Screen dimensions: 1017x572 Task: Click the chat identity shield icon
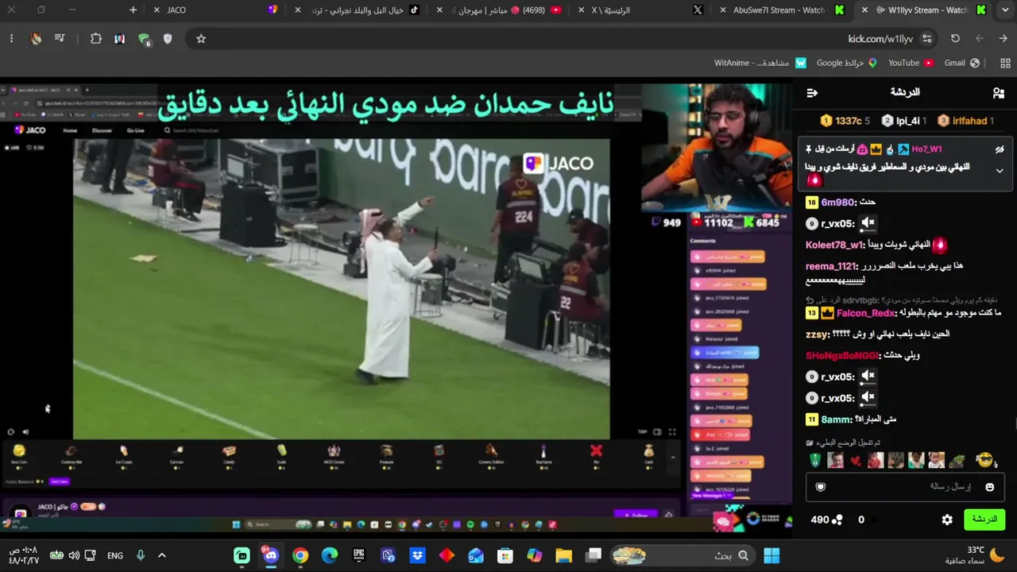[x=821, y=486]
